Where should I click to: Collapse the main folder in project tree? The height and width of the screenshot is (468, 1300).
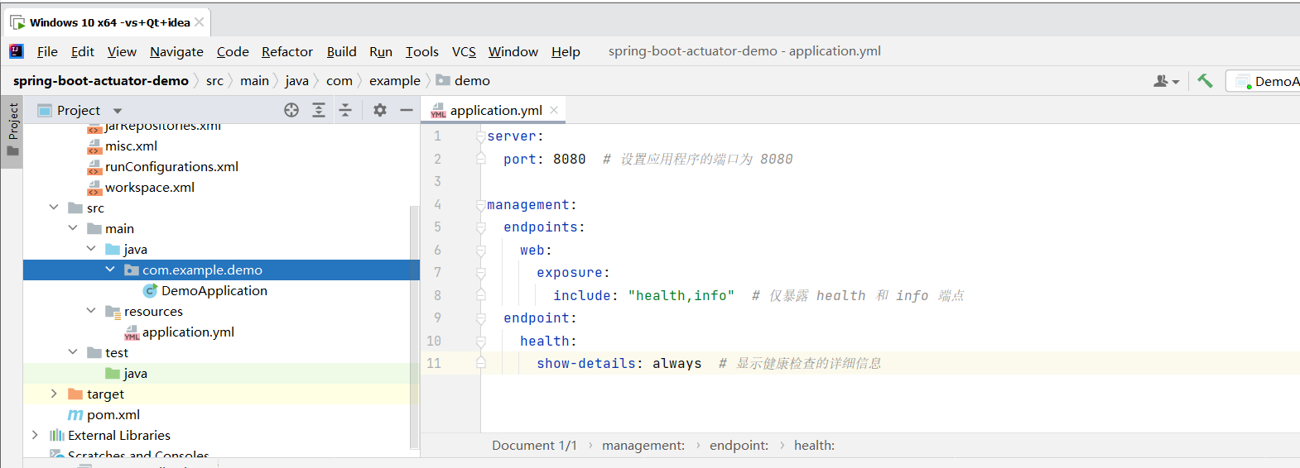click(x=73, y=228)
